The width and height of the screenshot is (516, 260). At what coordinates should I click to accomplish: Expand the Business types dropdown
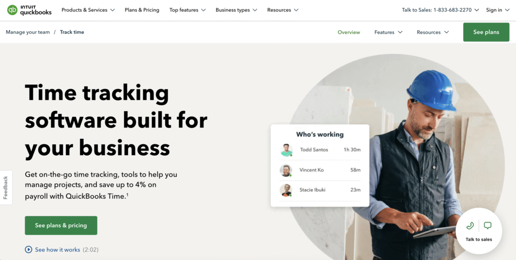coord(236,10)
